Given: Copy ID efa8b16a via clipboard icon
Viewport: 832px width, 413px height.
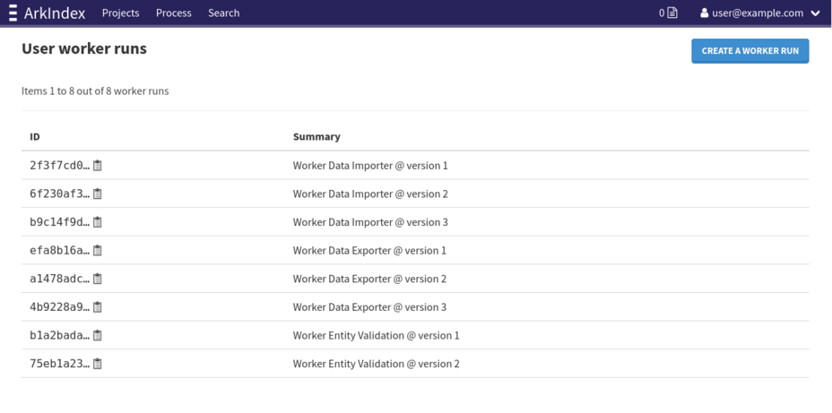Looking at the screenshot, I should click(98, 250).
